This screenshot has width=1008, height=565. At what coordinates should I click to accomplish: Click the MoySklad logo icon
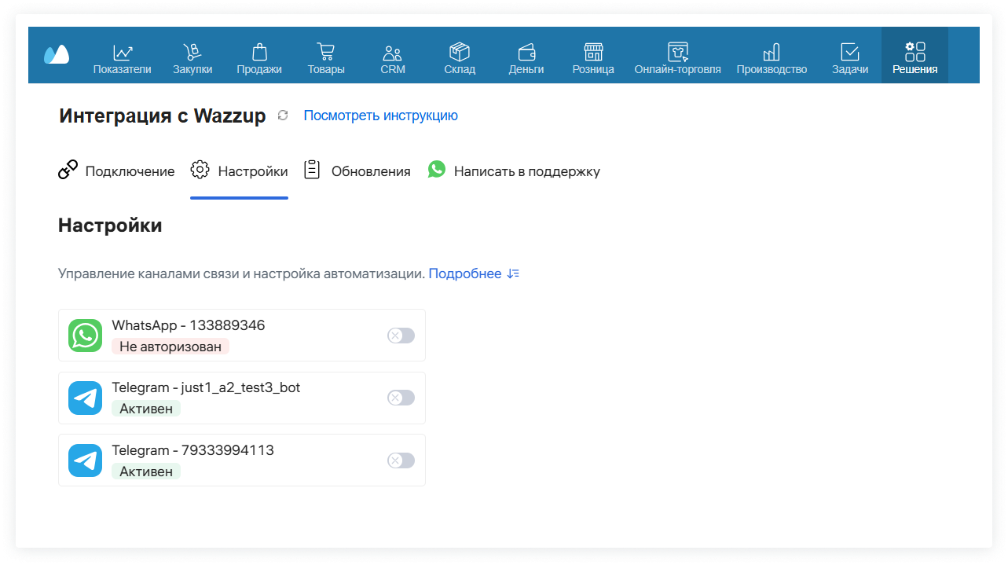click(57, 54)
